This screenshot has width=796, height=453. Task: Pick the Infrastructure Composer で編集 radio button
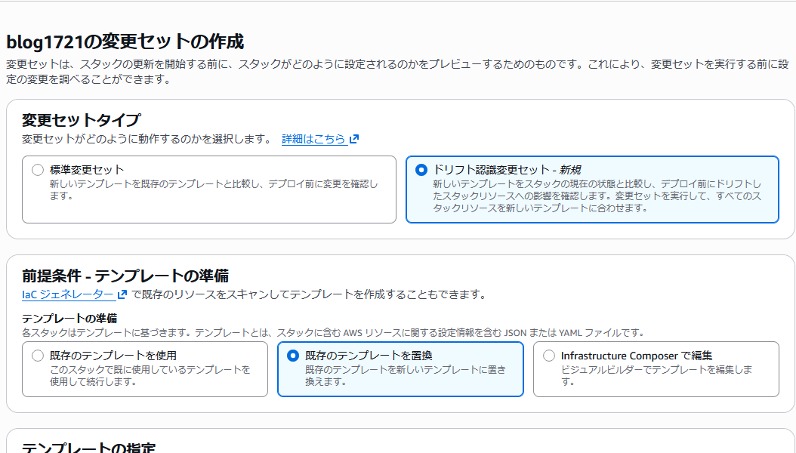point(549,356)
